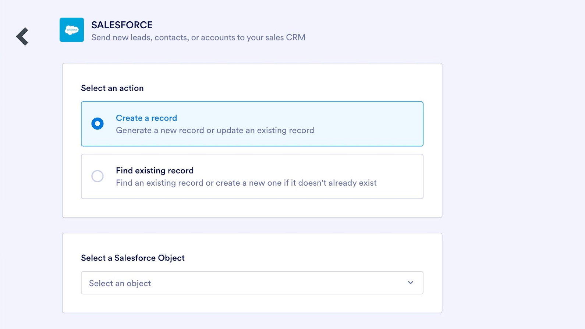Click the Select an action heading
The image size is (585, 329).
(112, 88)
